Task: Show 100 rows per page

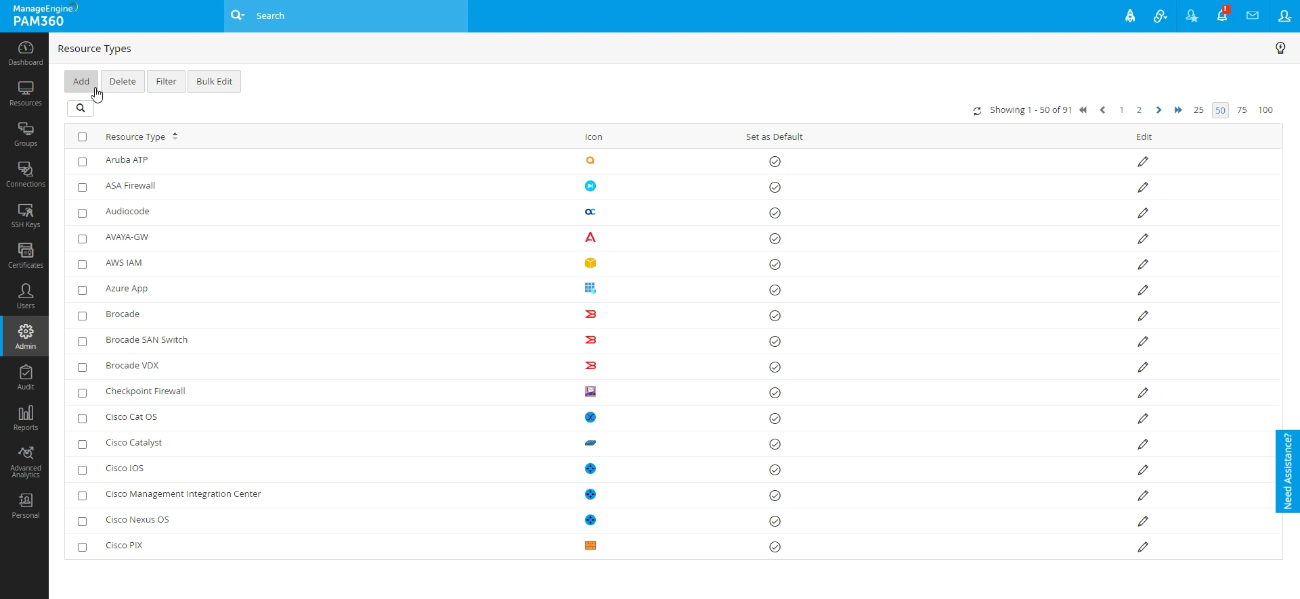Action: [1265, 110]
